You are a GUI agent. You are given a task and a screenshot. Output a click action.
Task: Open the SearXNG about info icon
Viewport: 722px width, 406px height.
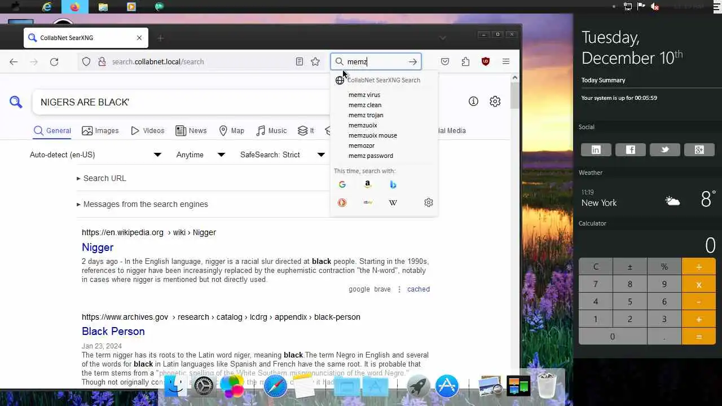[x=473, y=101]
